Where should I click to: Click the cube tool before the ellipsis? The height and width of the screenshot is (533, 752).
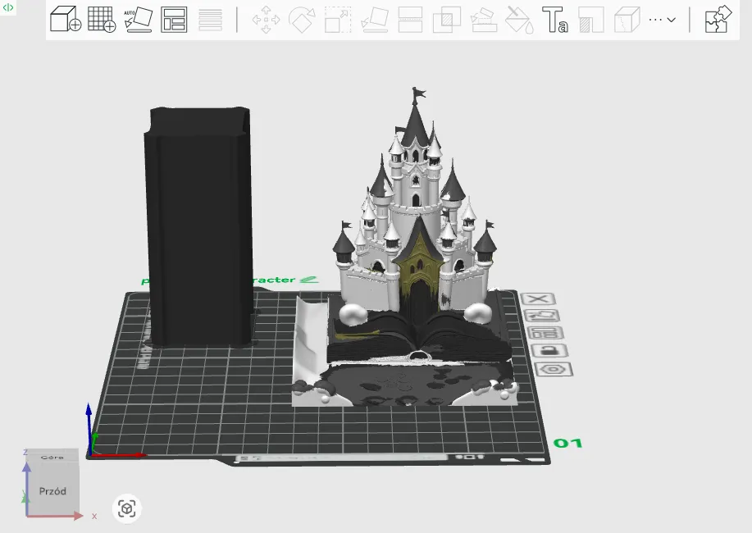627,20
